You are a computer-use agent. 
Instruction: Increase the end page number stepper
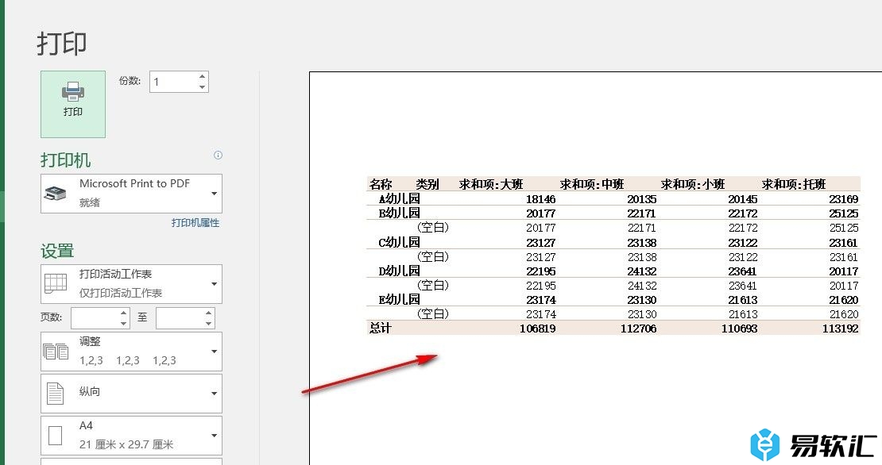coord(209,313)
